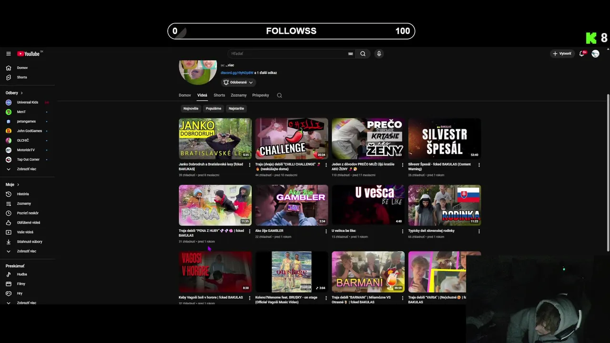Open Obľúbené videá liked videos
Viewport: 610px width, 343px height.
(x=28, y=222)
